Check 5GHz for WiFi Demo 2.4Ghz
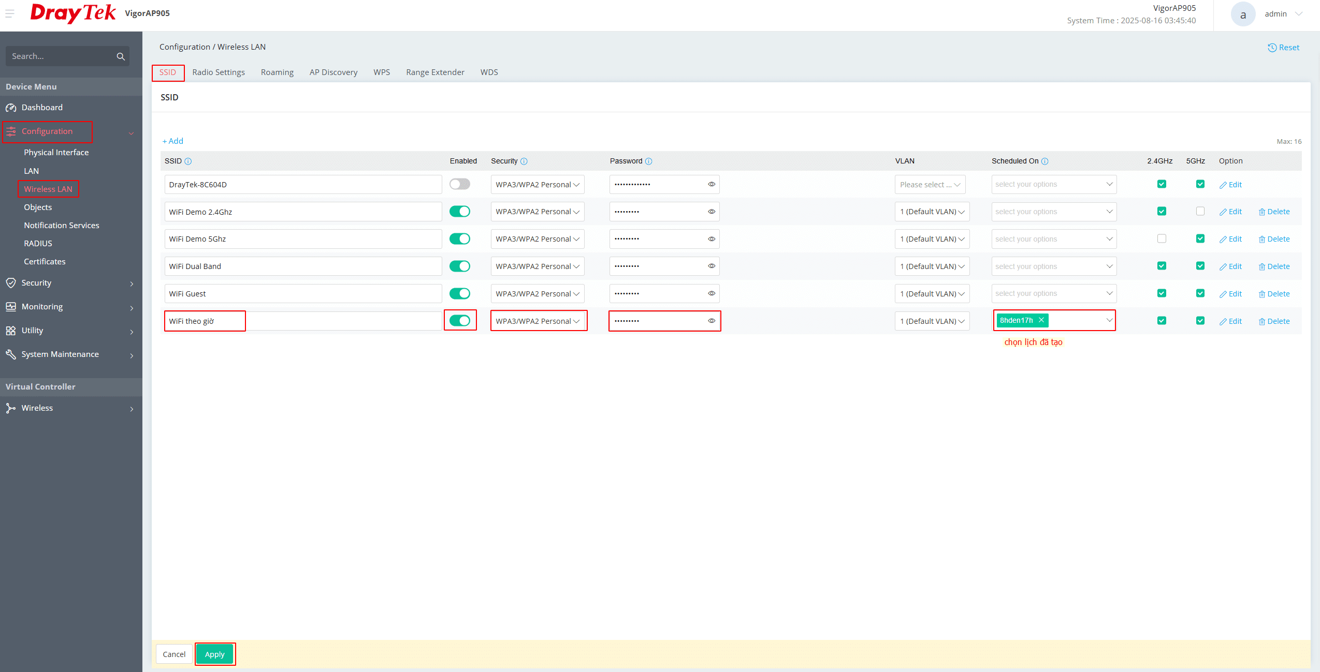This screenshot has height=672, width=1320. pos(1200,211)
